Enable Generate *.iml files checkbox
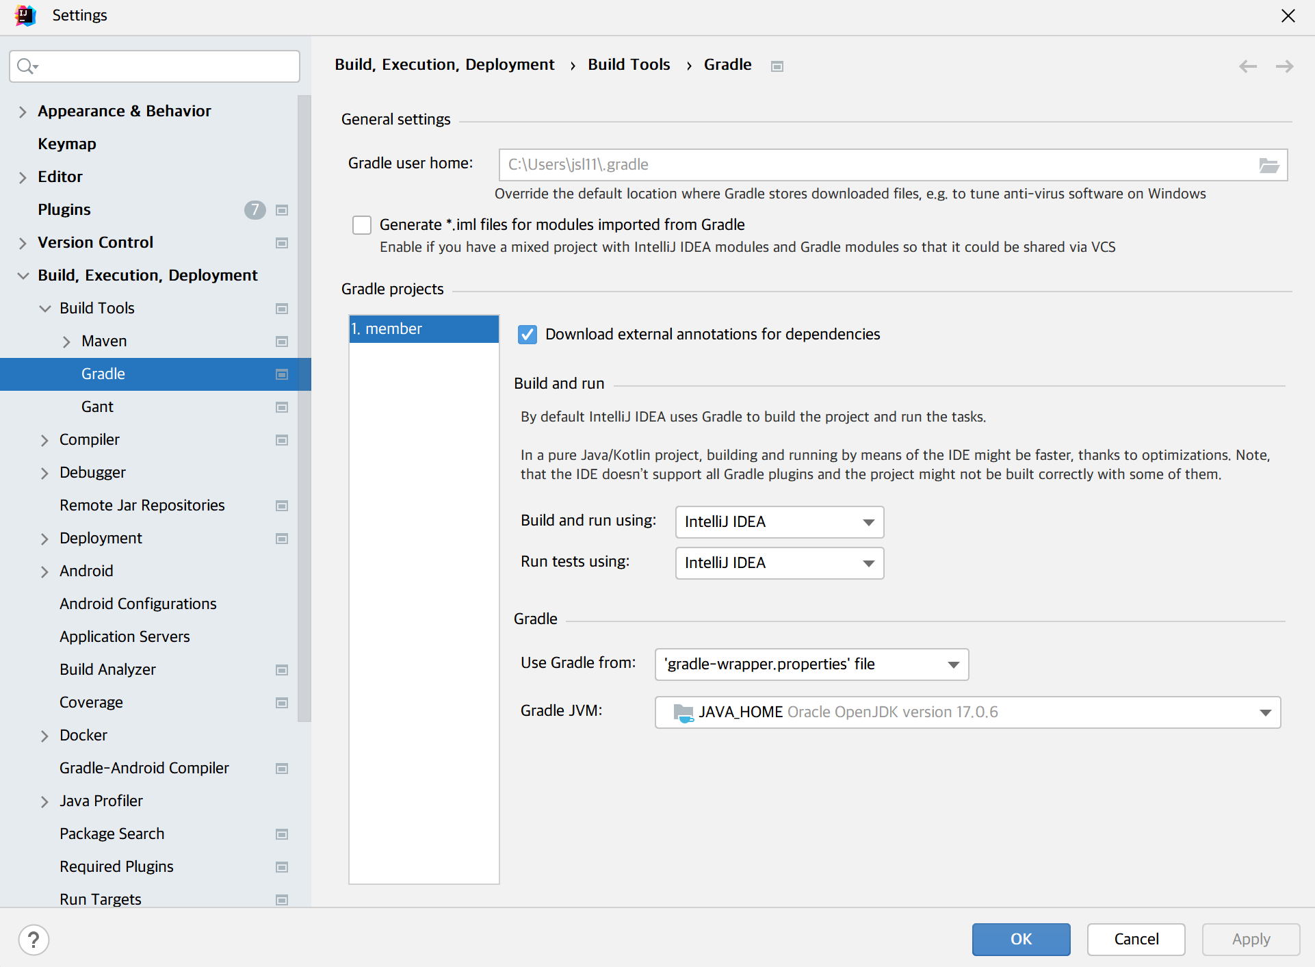 point(362,225)
